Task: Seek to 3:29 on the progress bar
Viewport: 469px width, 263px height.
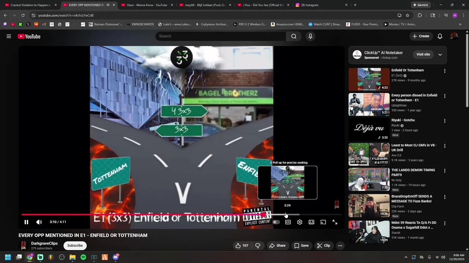Action: [287, 214]
